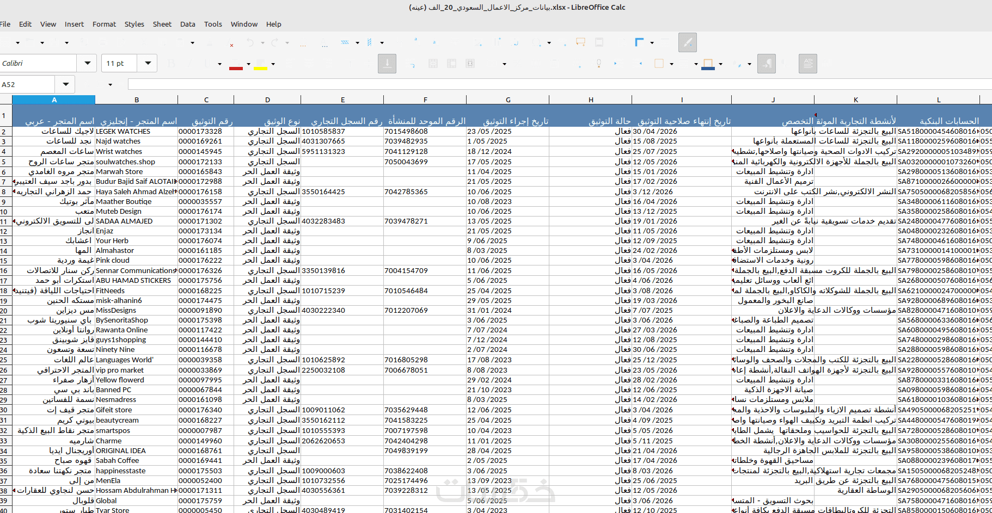Image resolution: width=992 pixels, height=513 pixels.
Task: Select column H header
Action: (x=591, y=100)
